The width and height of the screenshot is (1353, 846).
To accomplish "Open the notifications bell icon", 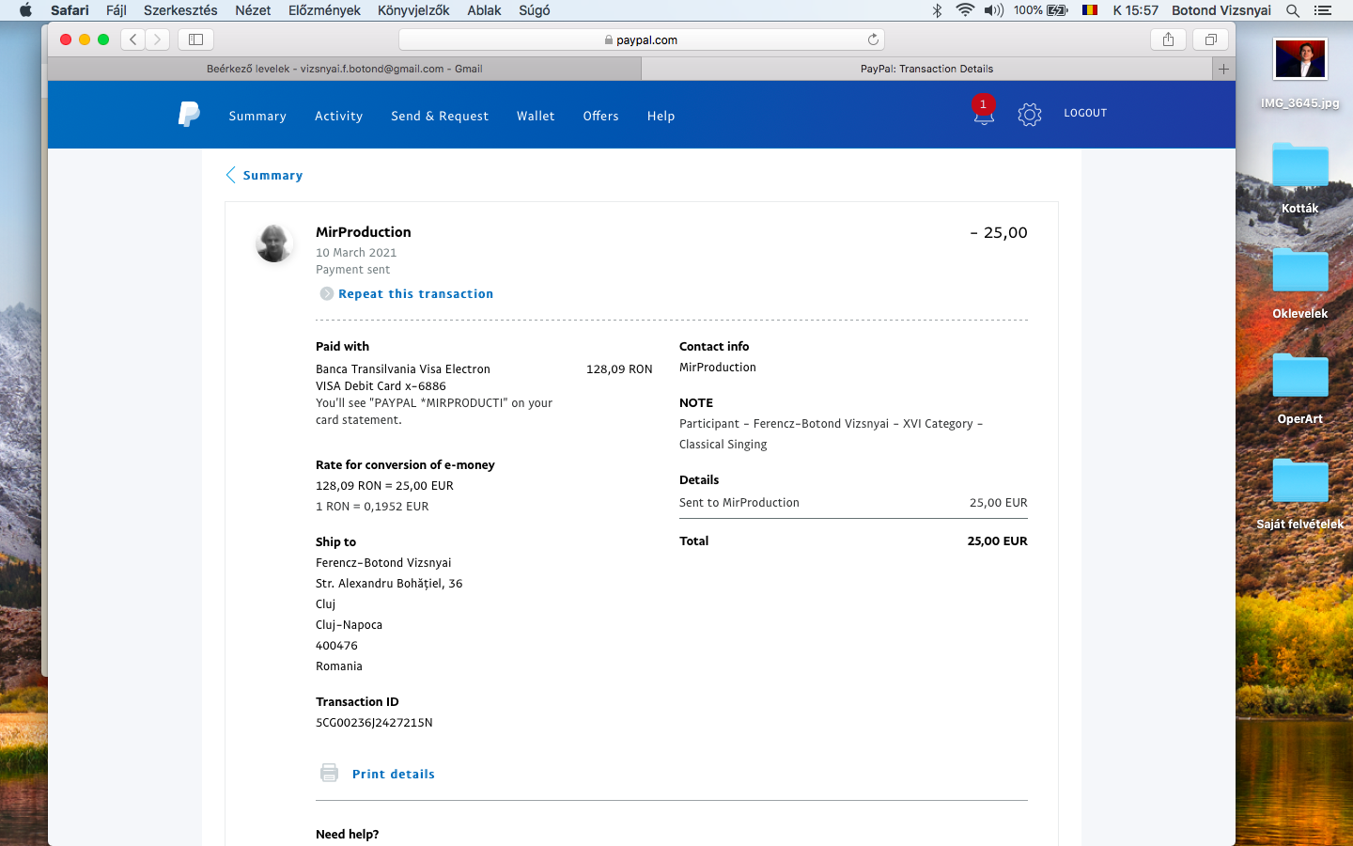I will tap(984, 115).
